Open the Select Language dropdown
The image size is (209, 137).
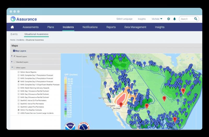pos(124,19)
